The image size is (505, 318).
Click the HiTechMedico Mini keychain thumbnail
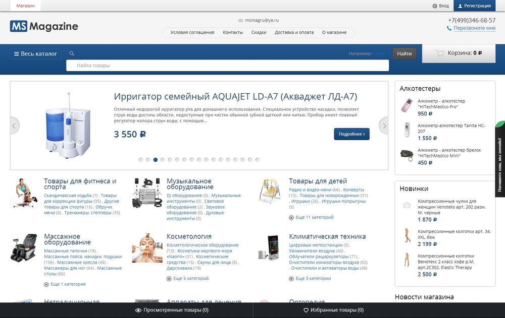pyautogui.click(x=407, y=155)
